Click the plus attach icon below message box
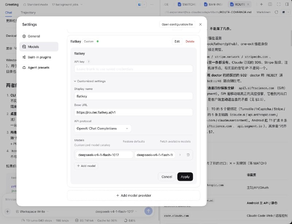 (7, 211)
